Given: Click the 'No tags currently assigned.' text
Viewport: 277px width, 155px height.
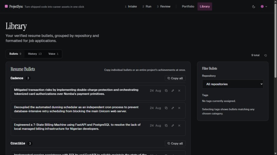Looking at the screenshot, I should (219, 101).
